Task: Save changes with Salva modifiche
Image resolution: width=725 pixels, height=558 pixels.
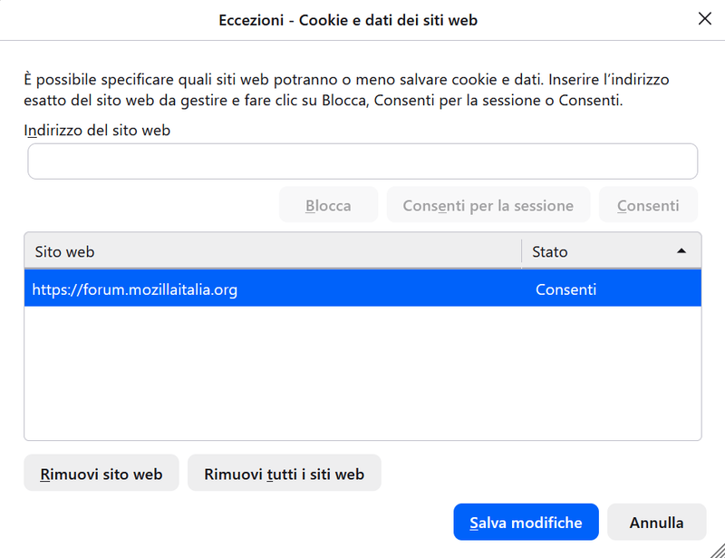Action: tap(526, 522)
